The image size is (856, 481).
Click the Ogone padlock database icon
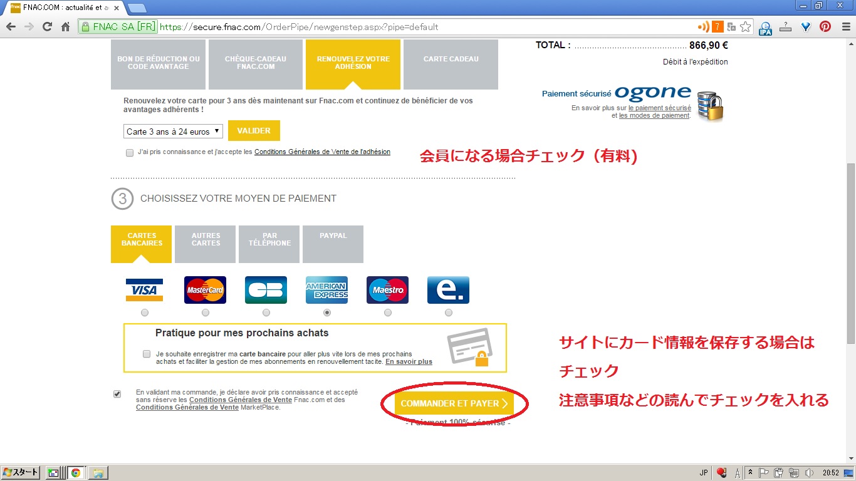point(710,106)
